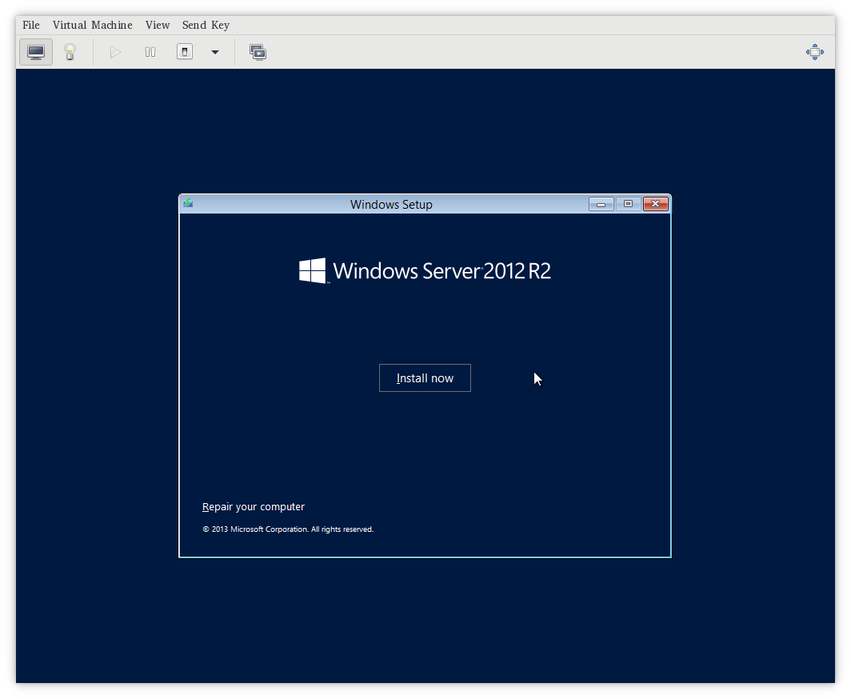
Task: Click the restore-down button of Windows Setup
Action: (628, 204)
